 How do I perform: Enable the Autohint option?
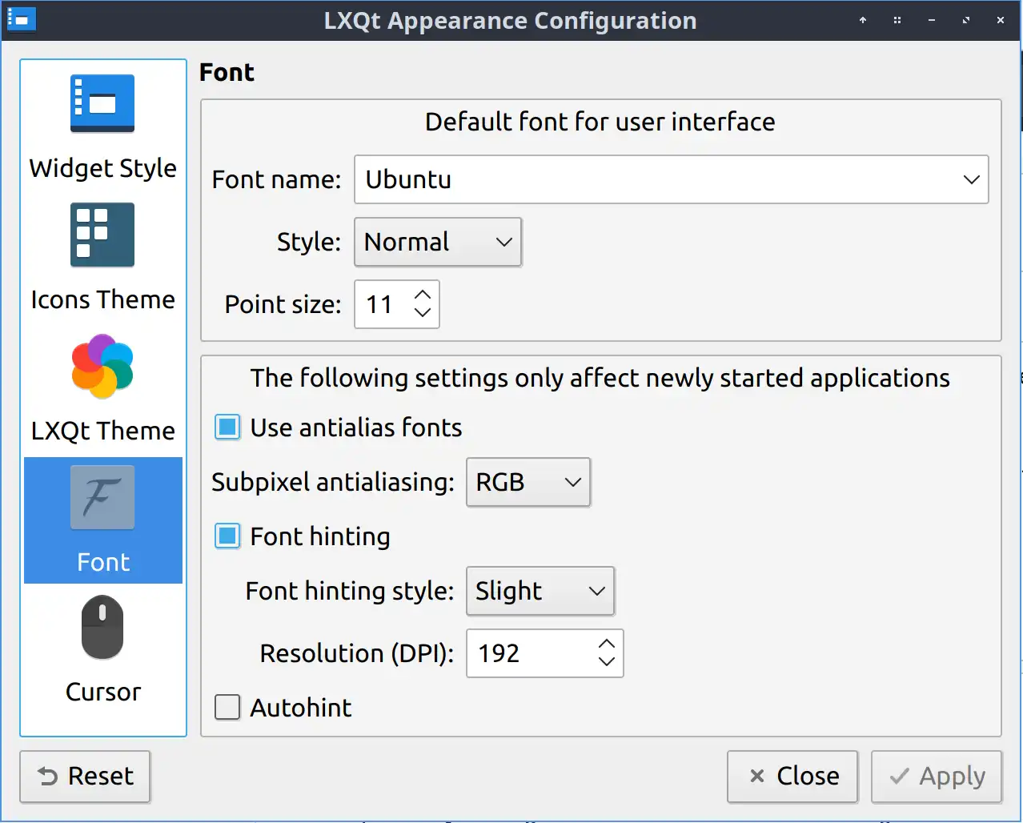click(x=227, y=707)
